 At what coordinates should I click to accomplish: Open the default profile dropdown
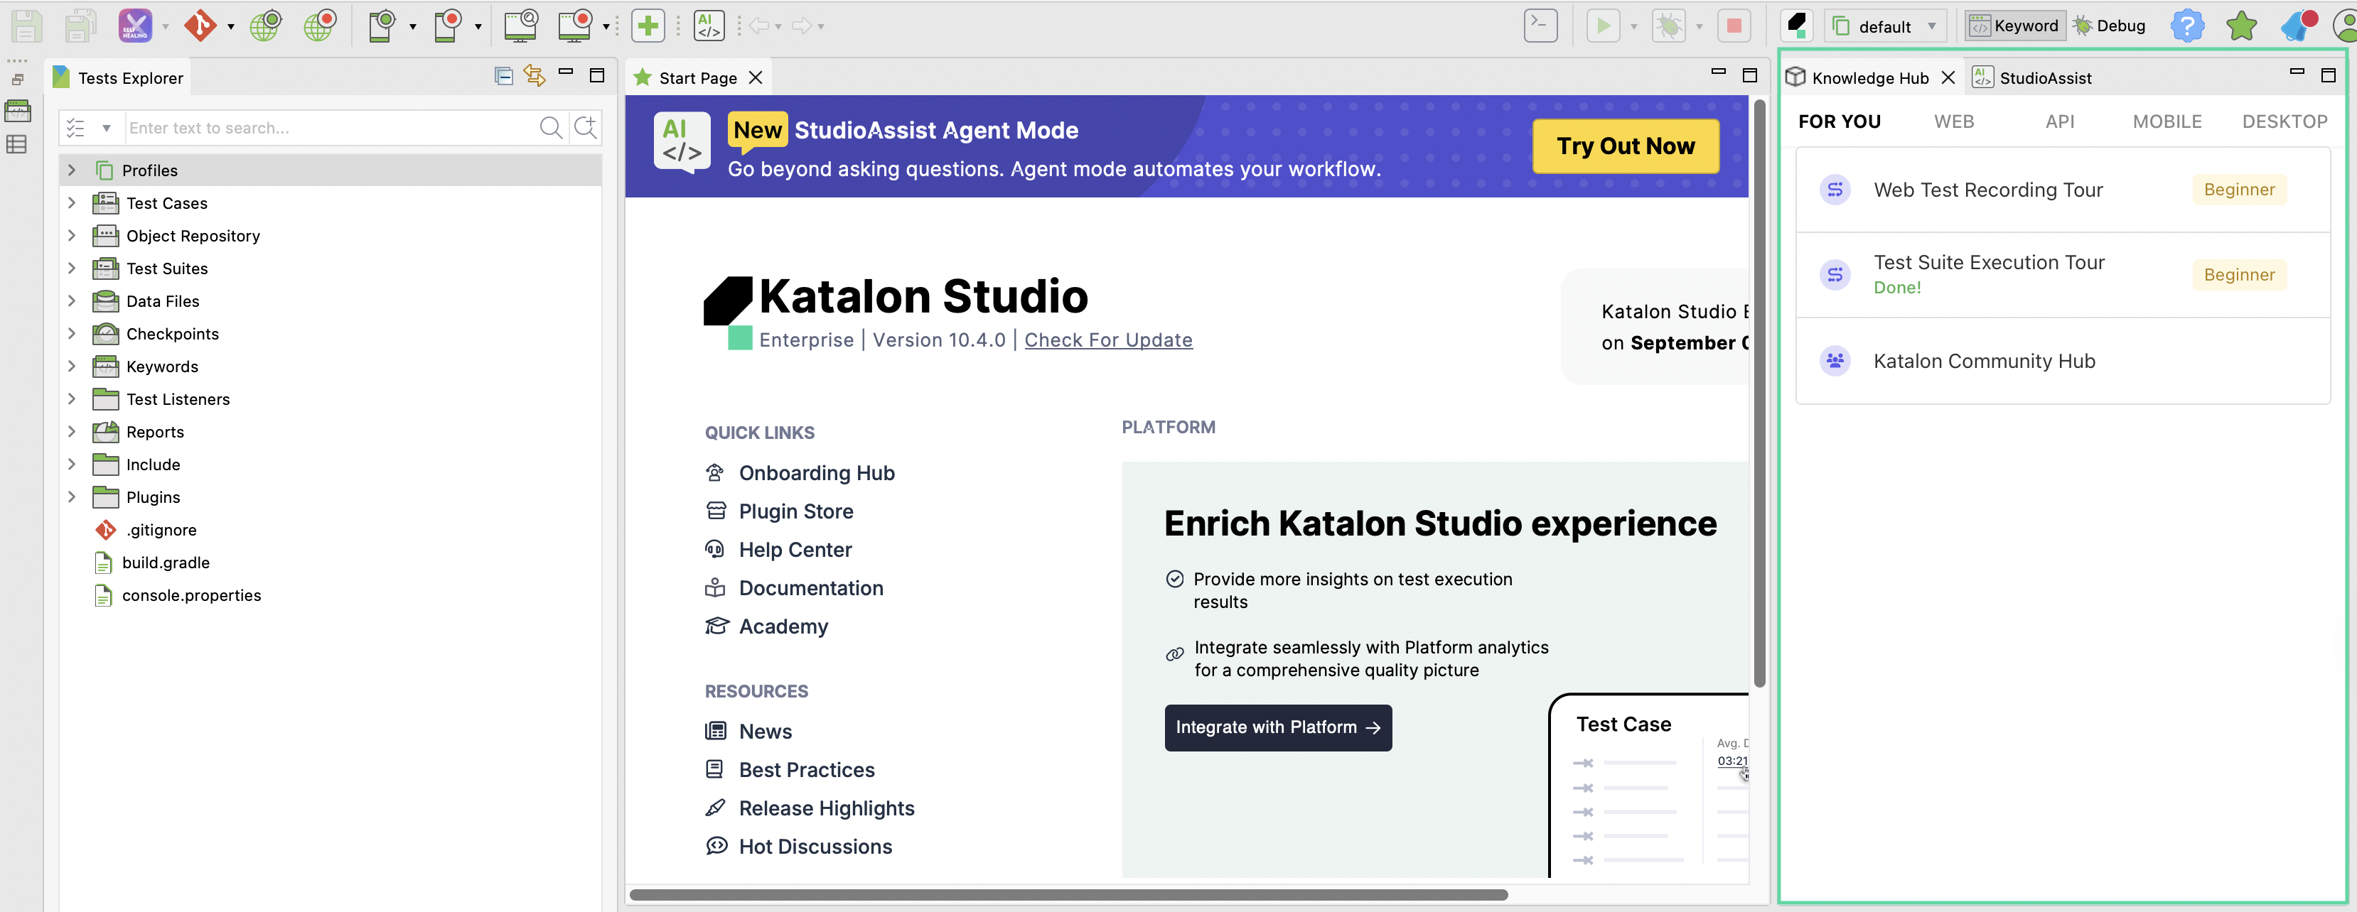[1884, 25]
